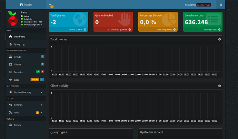
Task: Click the green Active status indicator
Action: click(22, 16)
